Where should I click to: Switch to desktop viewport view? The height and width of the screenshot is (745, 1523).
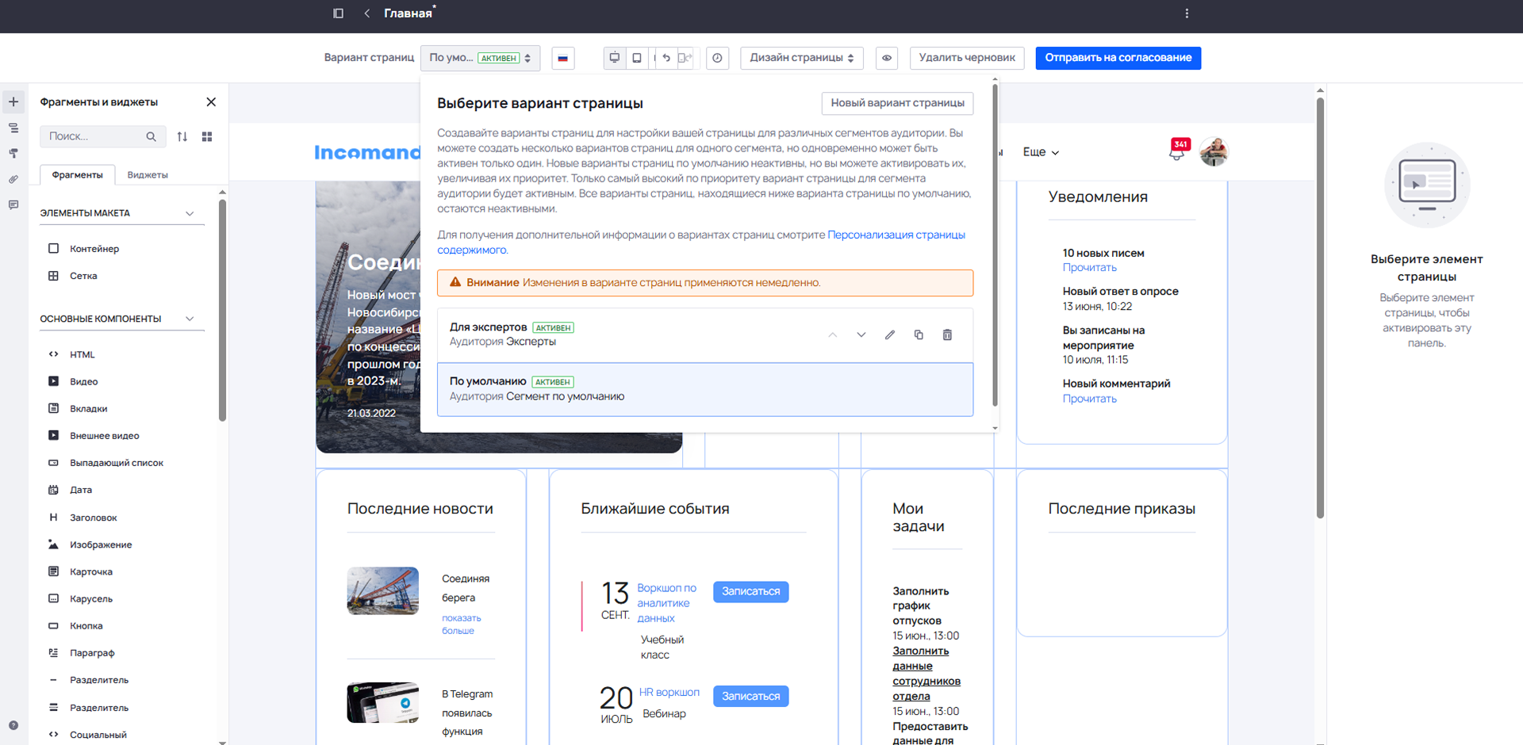614,58
